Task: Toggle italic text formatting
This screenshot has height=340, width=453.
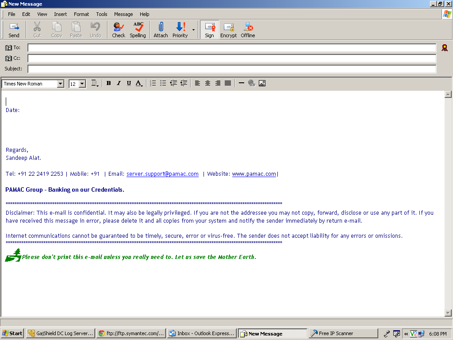Action: pos(119,83)
